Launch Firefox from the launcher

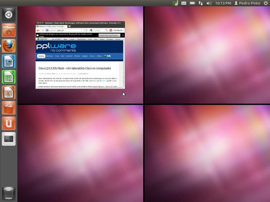(9, 46)
